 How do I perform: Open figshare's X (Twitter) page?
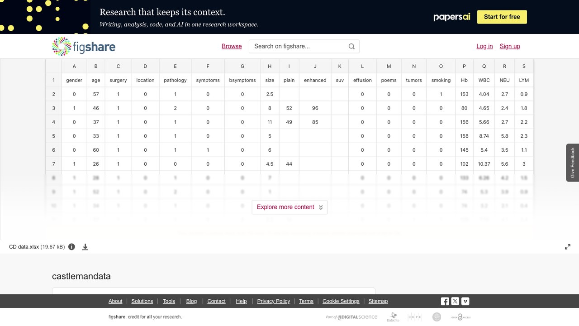point(455,301)
